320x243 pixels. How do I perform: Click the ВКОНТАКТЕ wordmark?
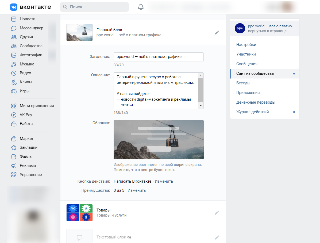point(35,7)
